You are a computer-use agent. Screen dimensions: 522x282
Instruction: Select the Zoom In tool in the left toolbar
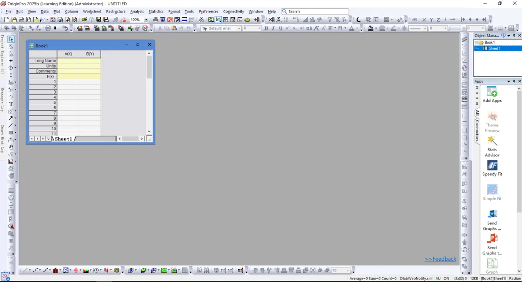coord(11,46)
